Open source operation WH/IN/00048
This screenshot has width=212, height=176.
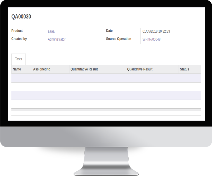coord(152,39)
